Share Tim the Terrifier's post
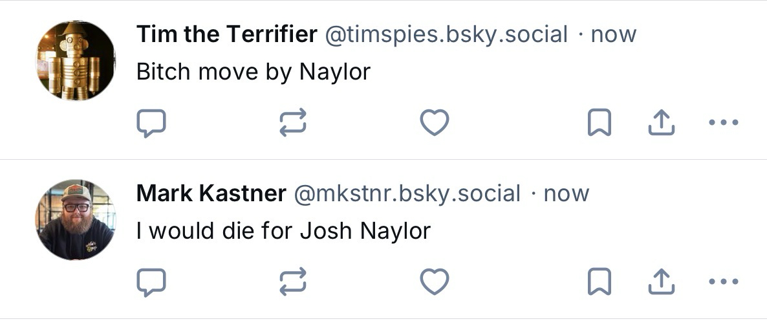The image size is (767, 330). click(661, 122)
